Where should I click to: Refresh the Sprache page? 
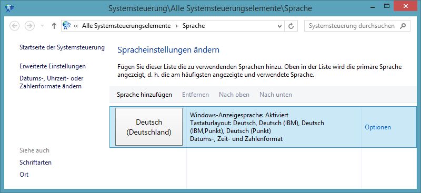291,26
